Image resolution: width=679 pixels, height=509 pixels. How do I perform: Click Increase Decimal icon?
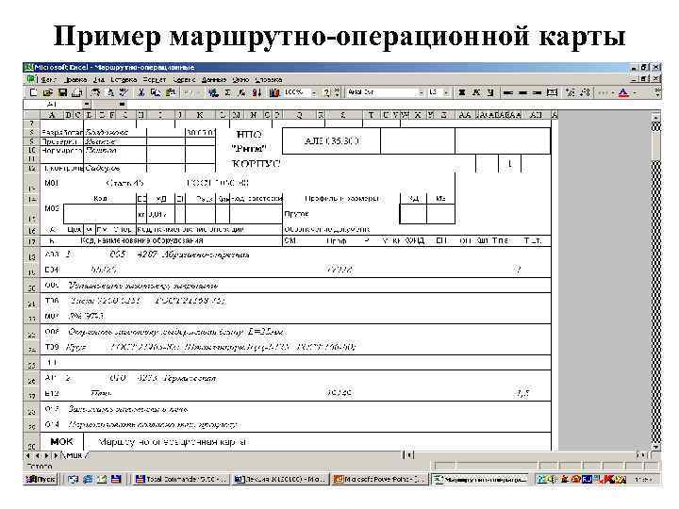[x=571, y=92]
